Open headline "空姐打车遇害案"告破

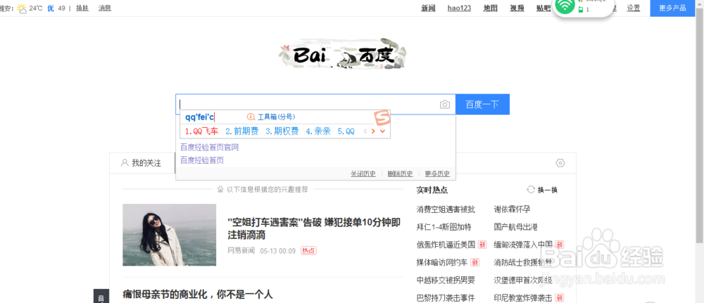pos(314,228)
